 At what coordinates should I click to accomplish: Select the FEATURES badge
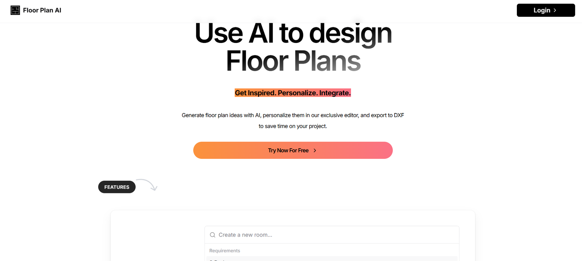point(117,187)
